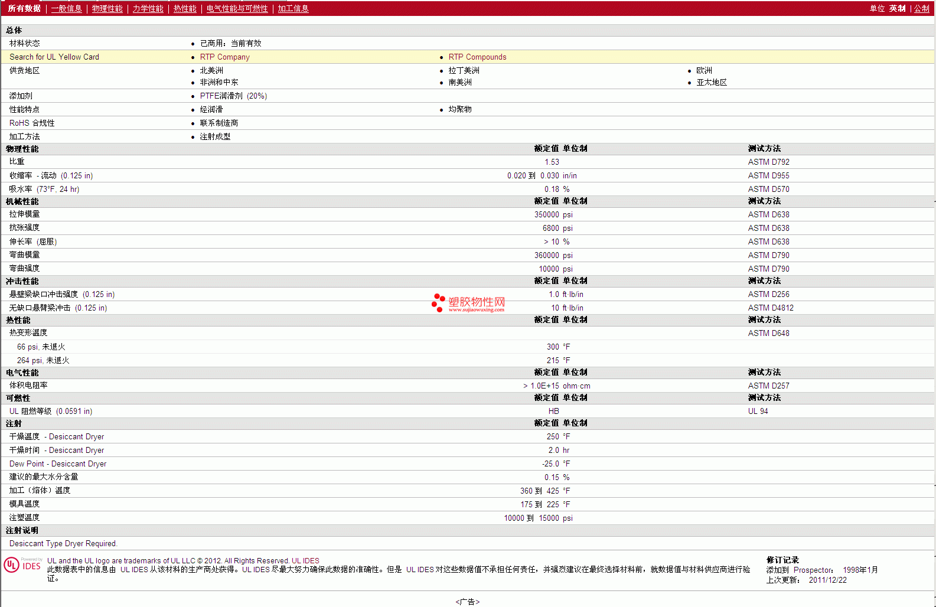This screenshot has height=607, width=936.
Task: Select the PTFE润滑剂 (20%) additive text
Action: coord(233,96)
